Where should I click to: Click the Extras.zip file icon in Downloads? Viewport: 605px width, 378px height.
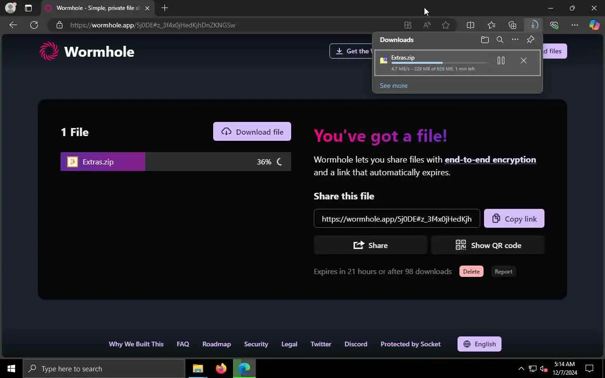tap(384, 60)
